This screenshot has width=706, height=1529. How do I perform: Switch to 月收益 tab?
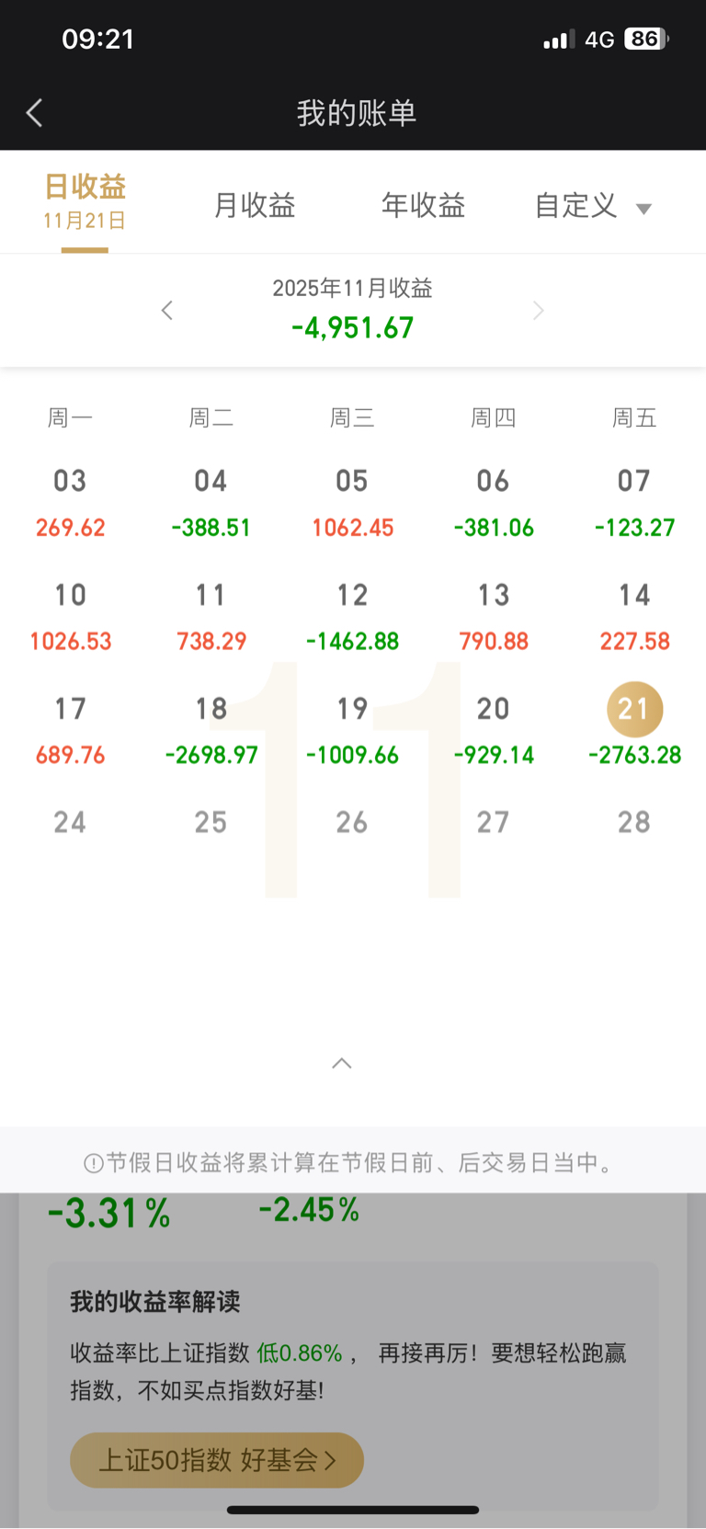coord(255,205)
